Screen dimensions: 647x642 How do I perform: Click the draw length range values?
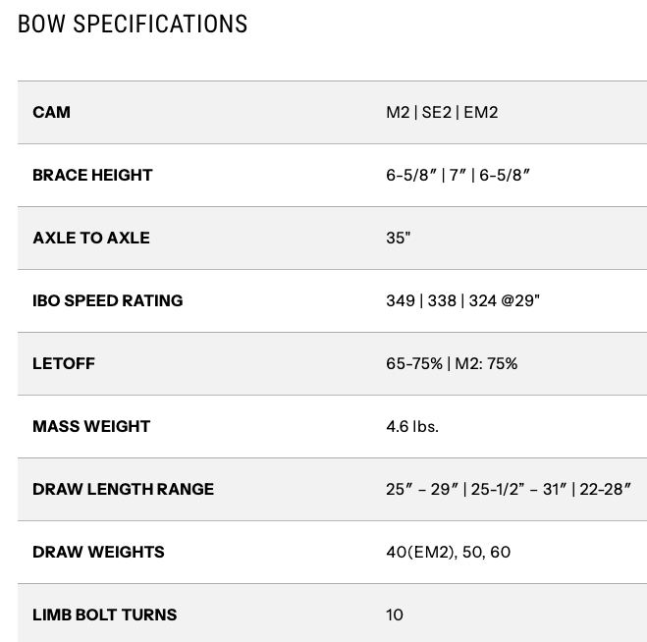pyautogui.click(x=508, y=489)
